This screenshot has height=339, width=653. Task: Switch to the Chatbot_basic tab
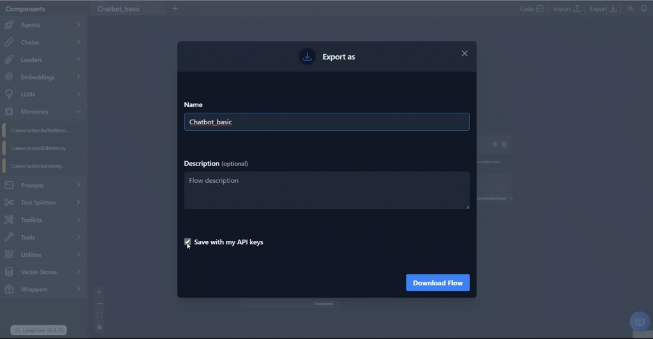click(119, 9)
